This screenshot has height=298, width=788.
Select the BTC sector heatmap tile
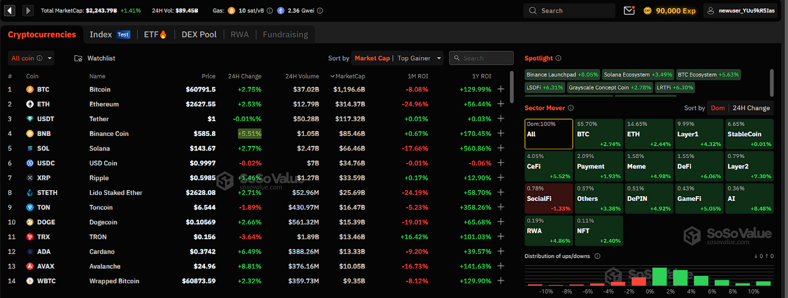point(598,134)
